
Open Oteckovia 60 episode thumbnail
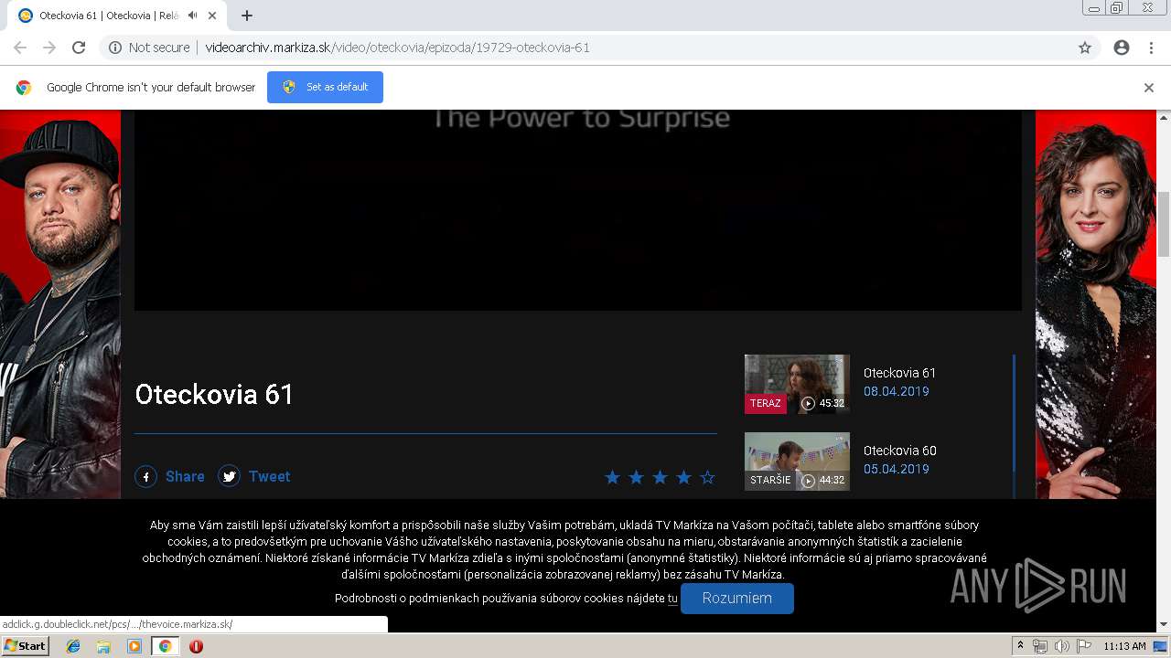797,462
